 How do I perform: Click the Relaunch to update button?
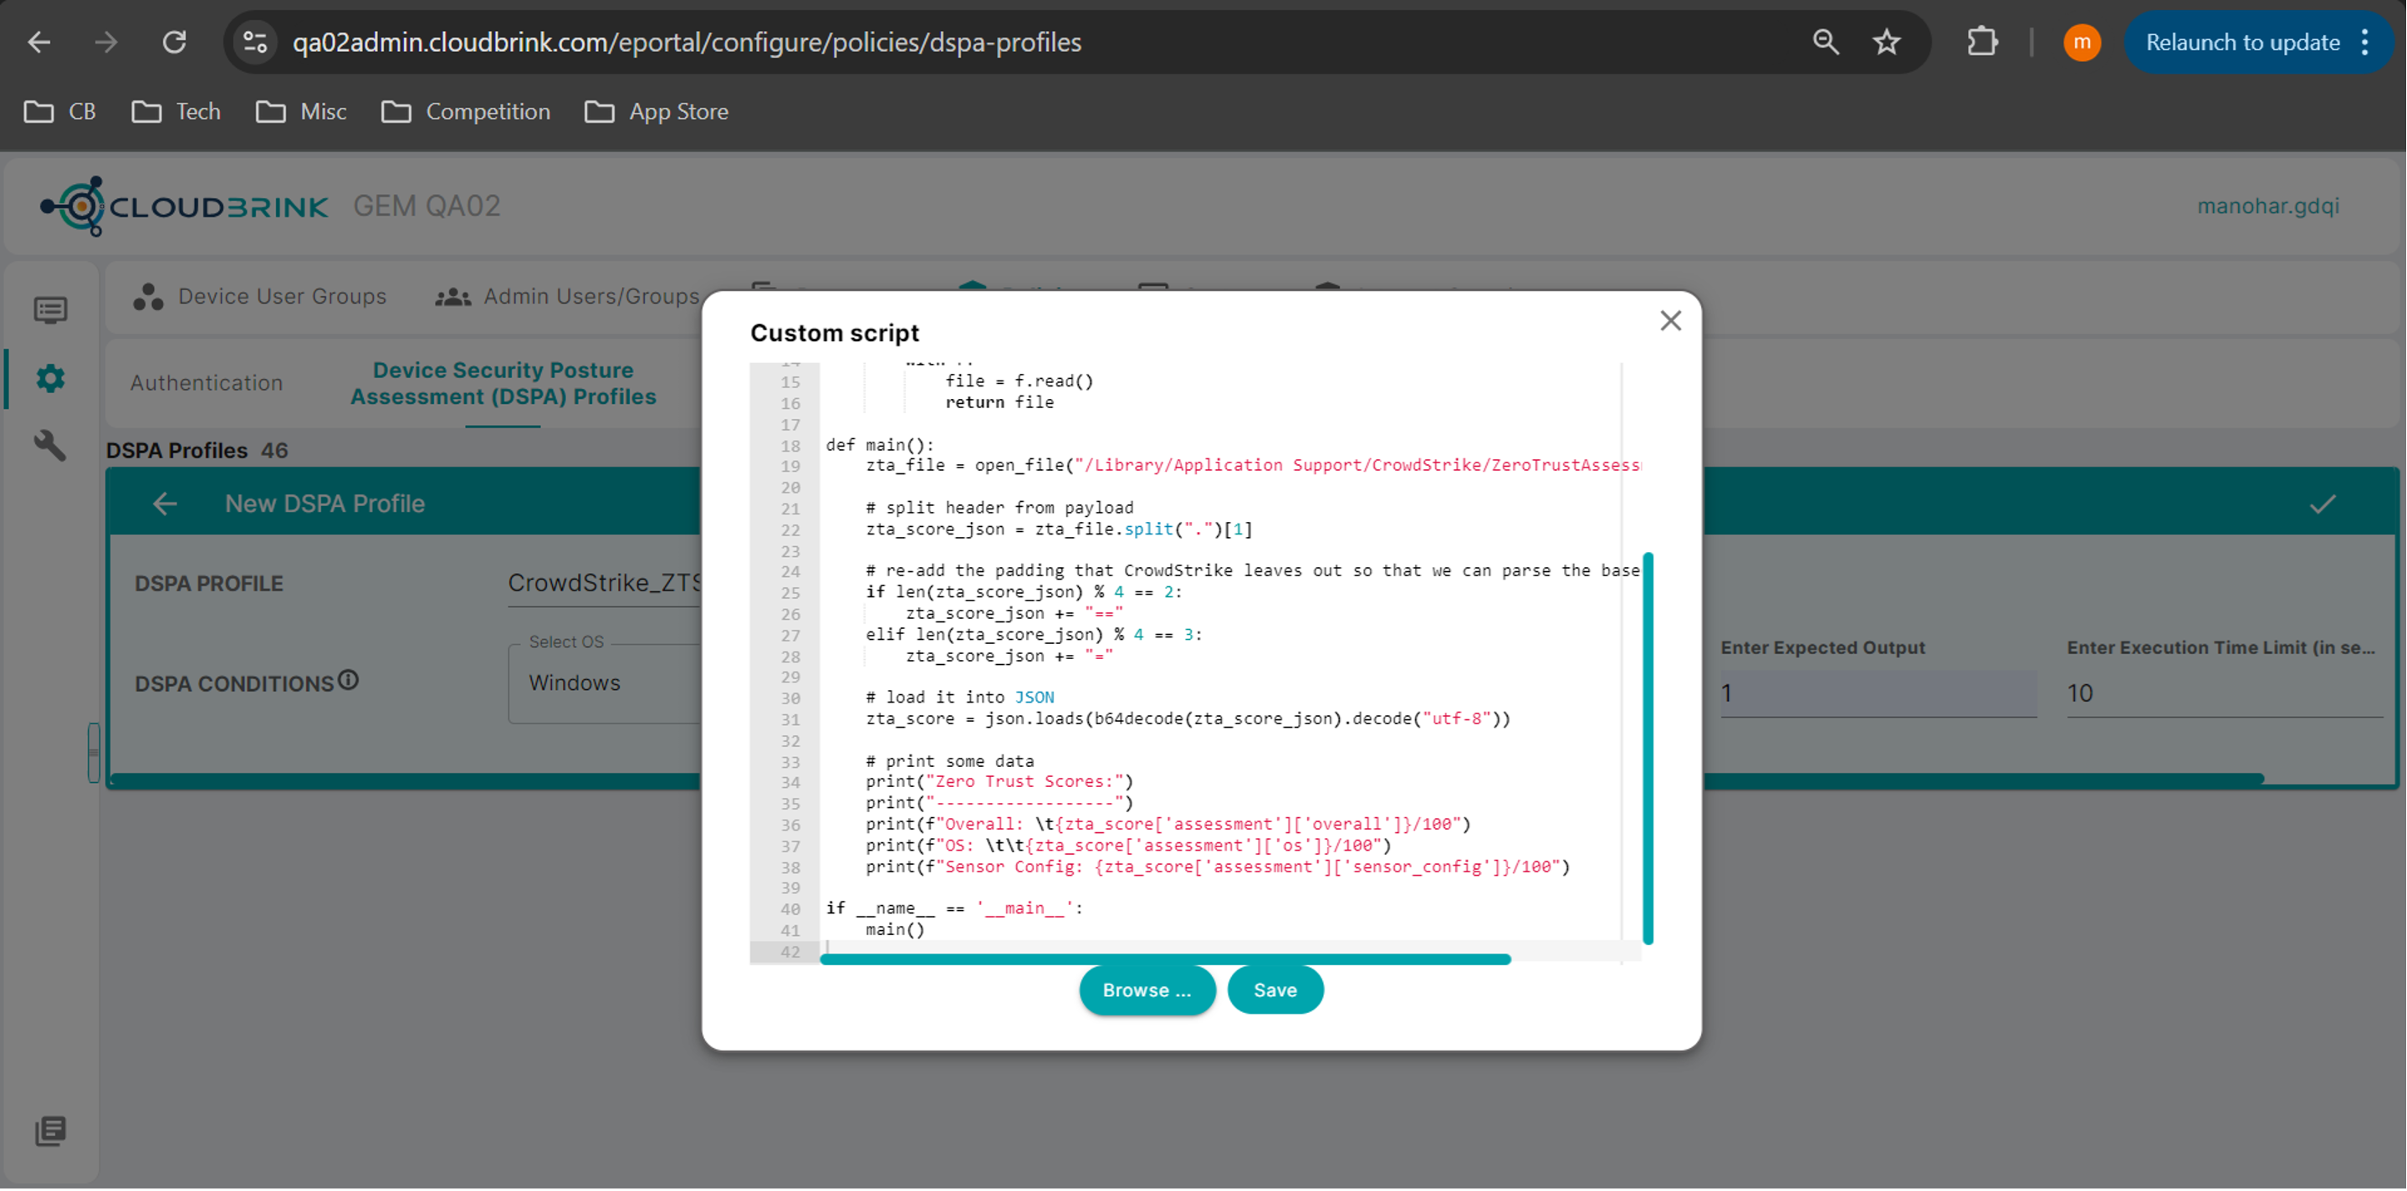coord(2241,42)
